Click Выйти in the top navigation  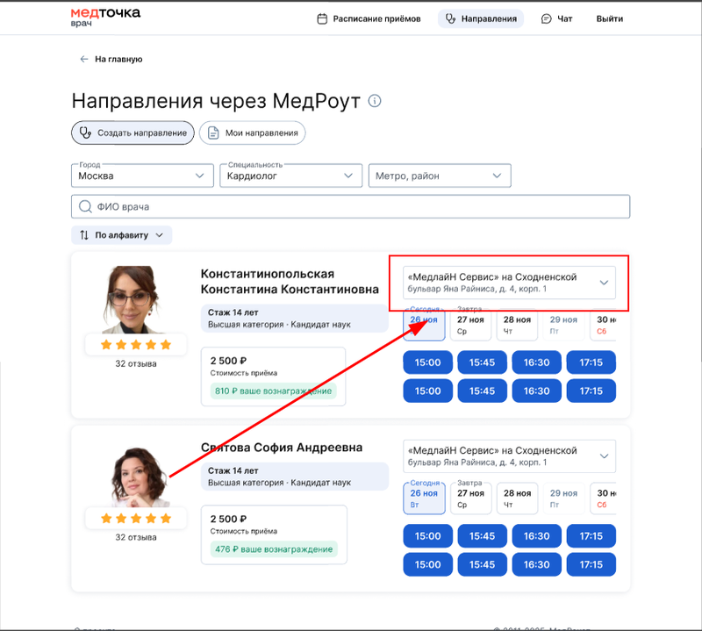pos(610,18)
